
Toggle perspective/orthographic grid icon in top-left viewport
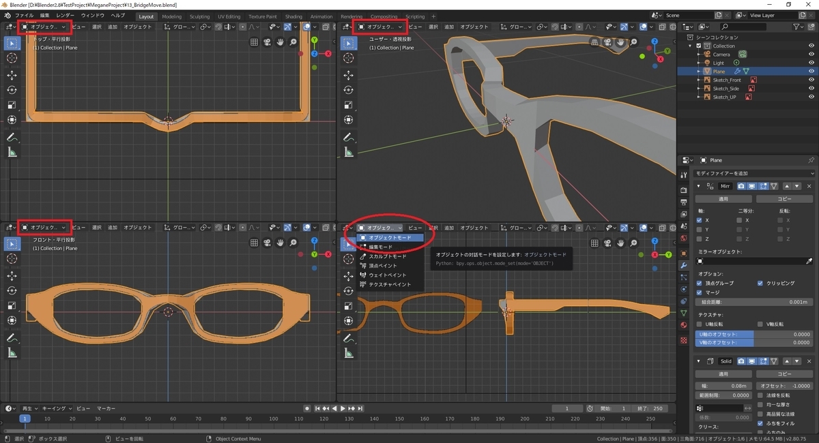(255, 42)
